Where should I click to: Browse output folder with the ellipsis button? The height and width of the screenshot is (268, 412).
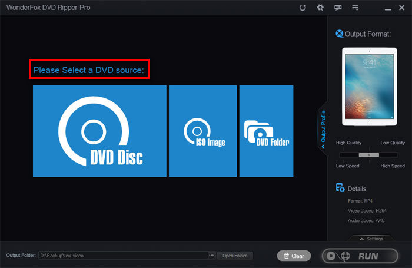[211, 255]
